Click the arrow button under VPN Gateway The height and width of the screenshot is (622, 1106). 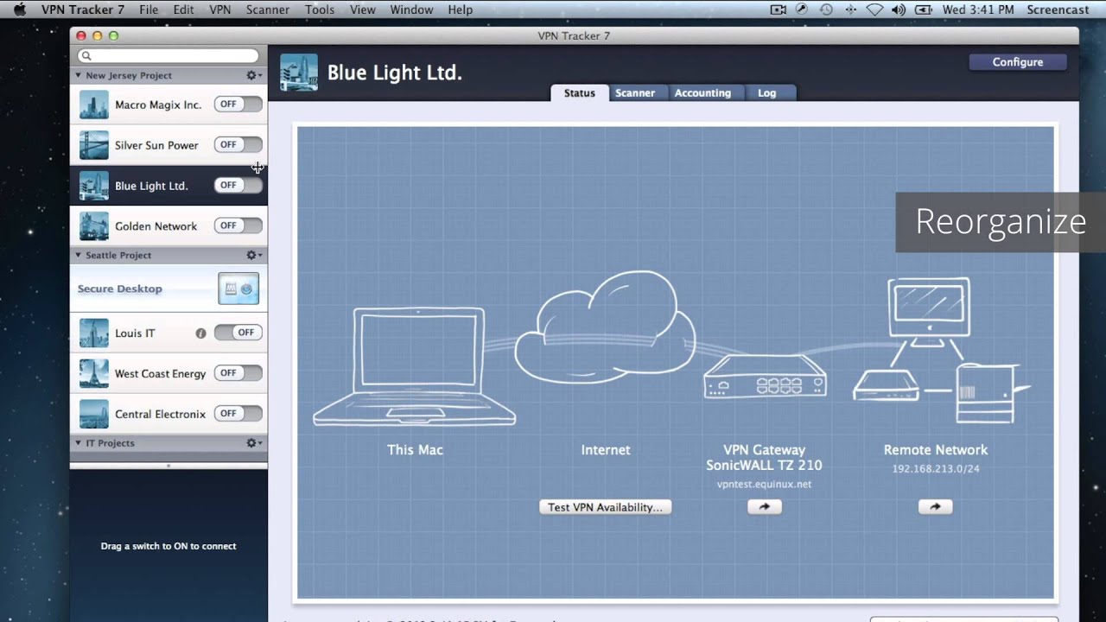coord(764,507)
